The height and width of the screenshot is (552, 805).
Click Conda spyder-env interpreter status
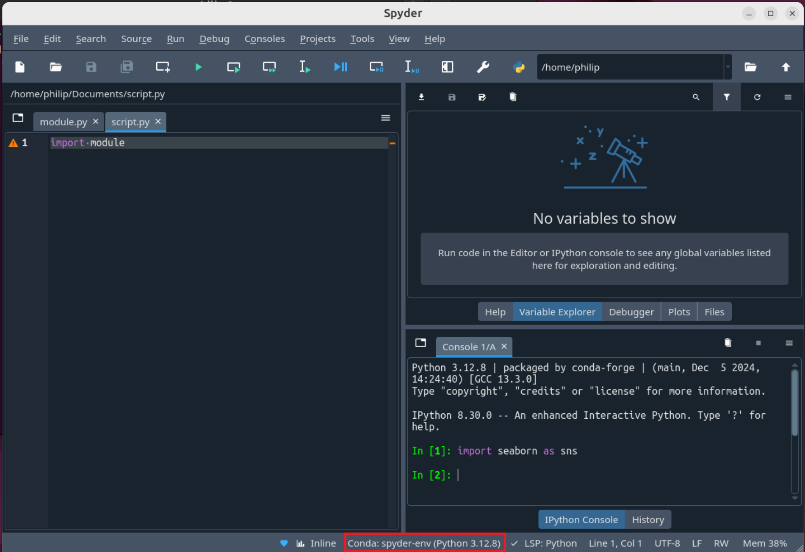click(424, 543)
